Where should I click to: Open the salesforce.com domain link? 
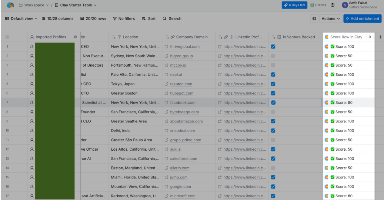coord(184,158)
